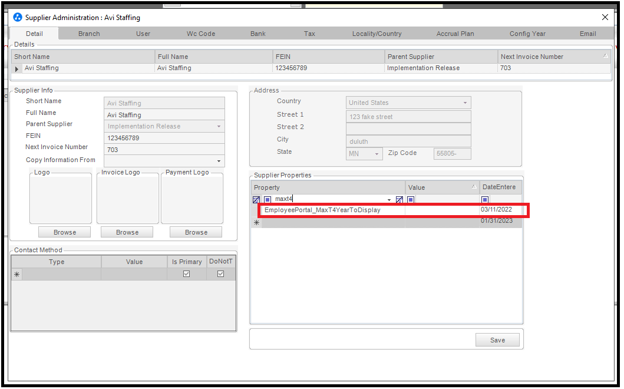Click Property column header

coord(328,187)
